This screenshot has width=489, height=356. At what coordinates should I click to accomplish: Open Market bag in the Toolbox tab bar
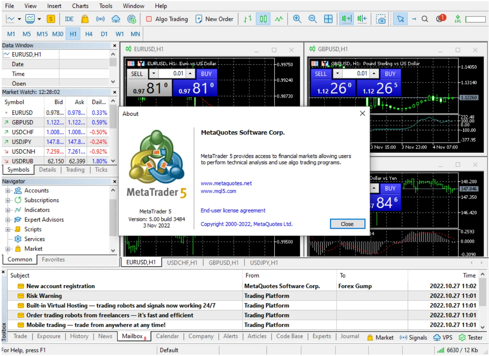tap(380, 338)
